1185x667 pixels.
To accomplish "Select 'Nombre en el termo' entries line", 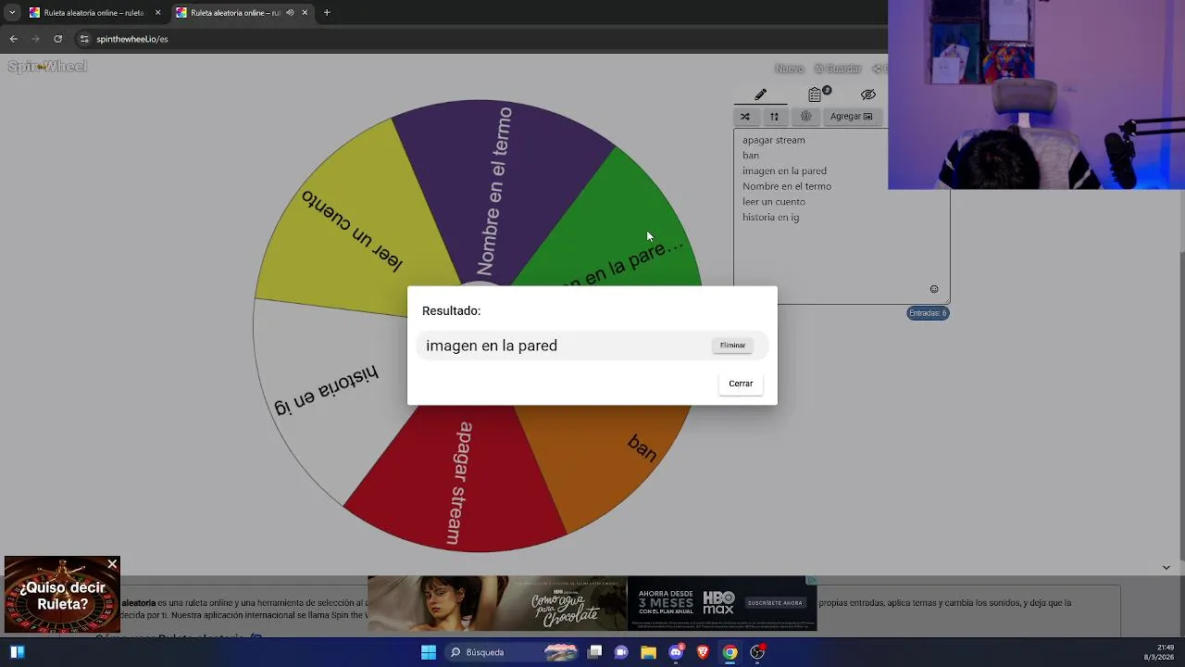I will point(787,186).
